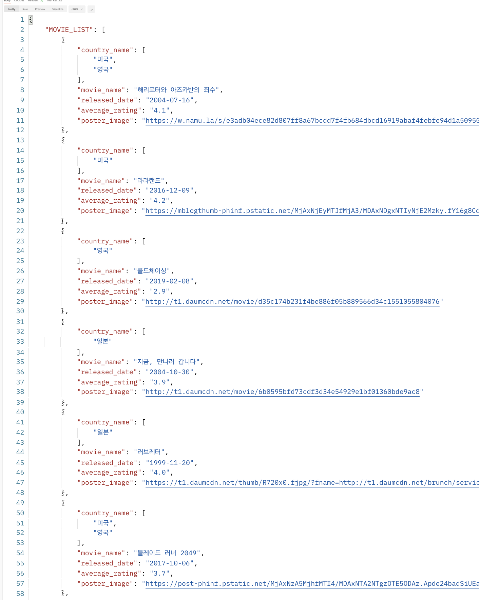Click line number 58 in the gutter

pos(20,594)
